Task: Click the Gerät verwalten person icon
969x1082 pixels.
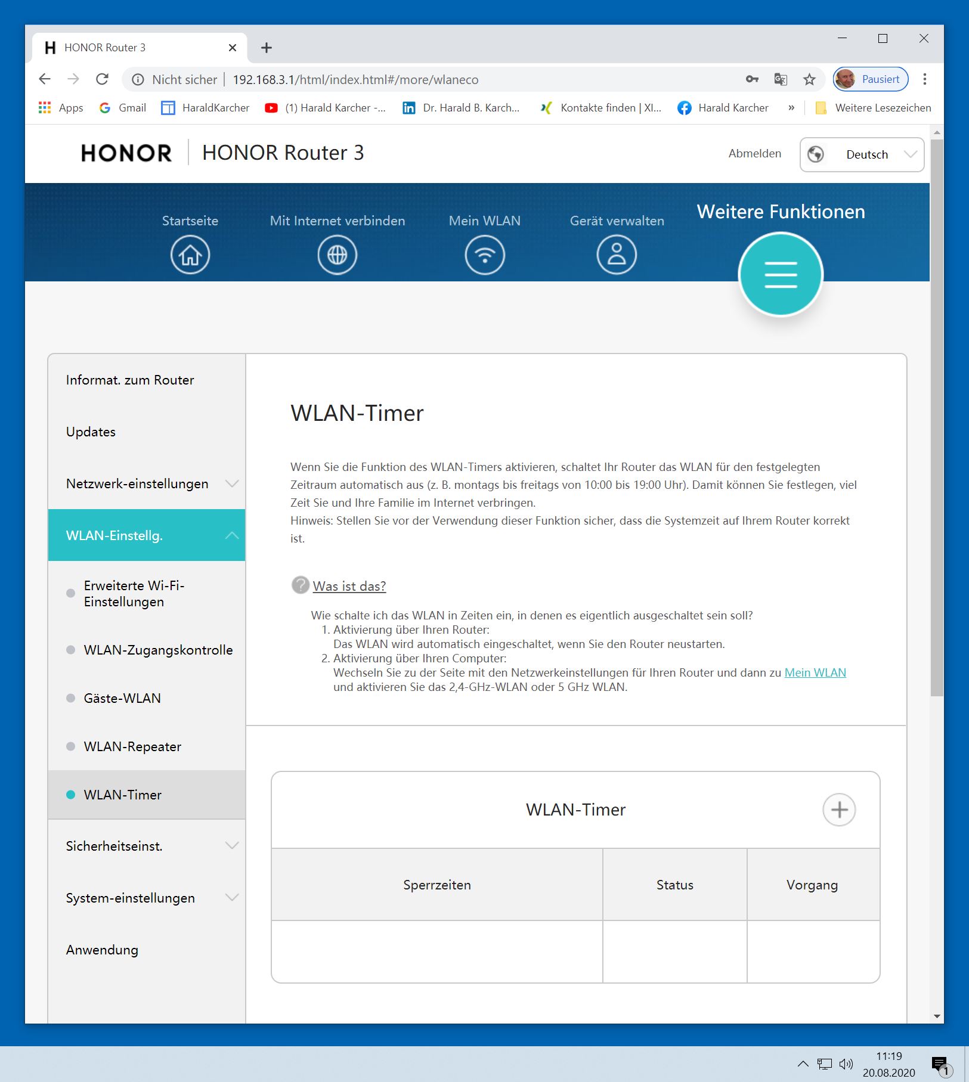Action: pyautogui.click(x=617, y=255)
